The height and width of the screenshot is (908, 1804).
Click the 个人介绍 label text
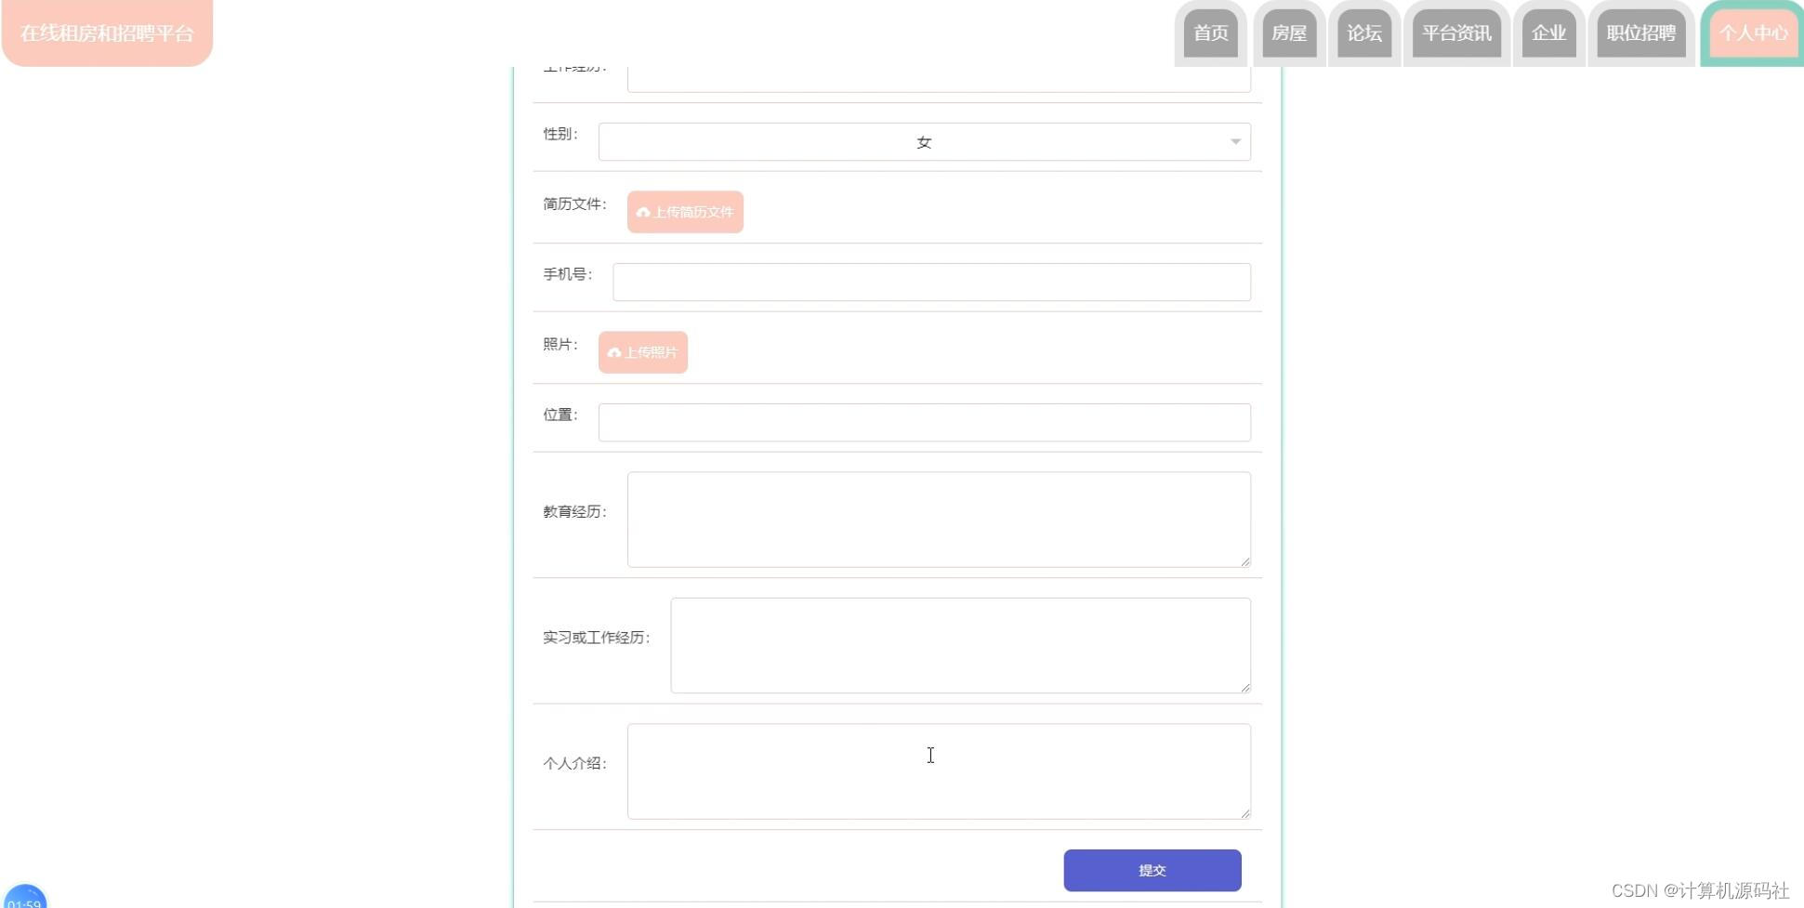(x=574, y=764)
